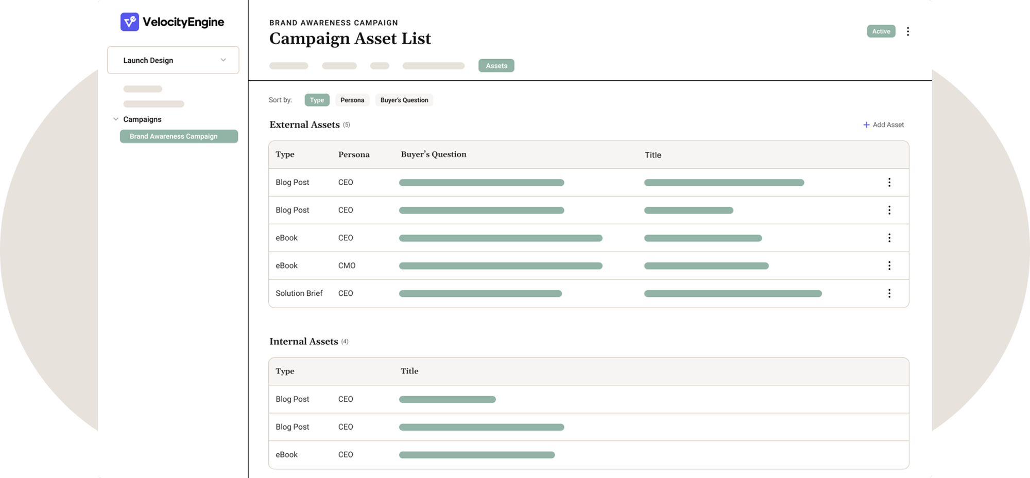Open row menu for Solution Brief
Image resolution: width=1030 pixels, height=478 pixels.
[889, 294]
